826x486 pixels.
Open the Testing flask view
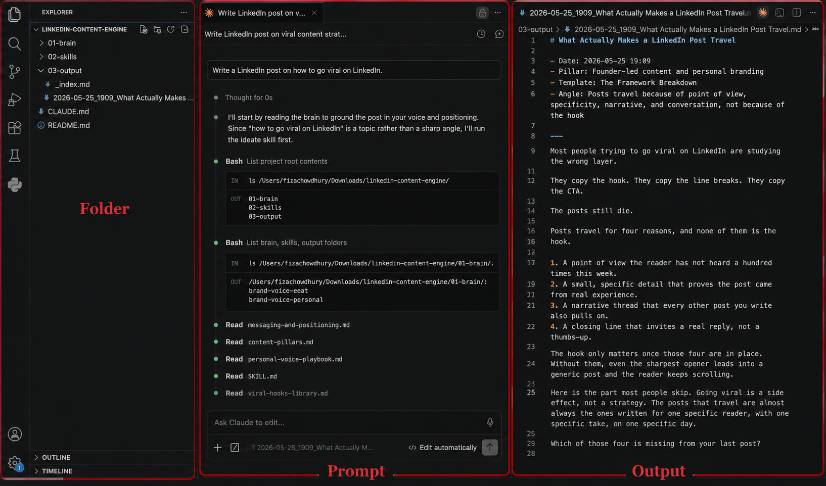tap(15, 156)
